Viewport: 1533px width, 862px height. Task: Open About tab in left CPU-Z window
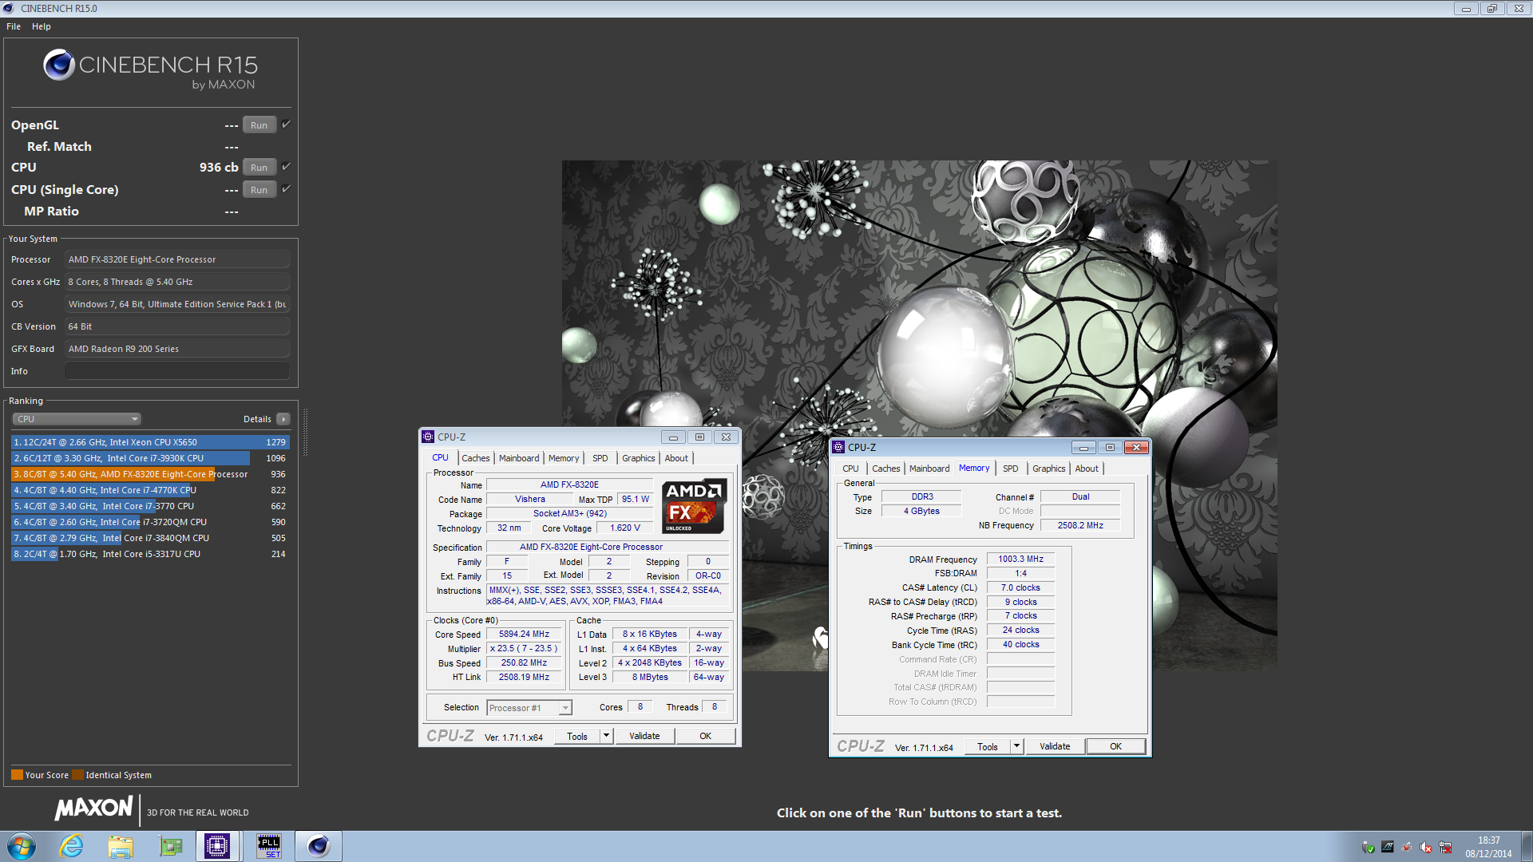[x=676, y=458]
